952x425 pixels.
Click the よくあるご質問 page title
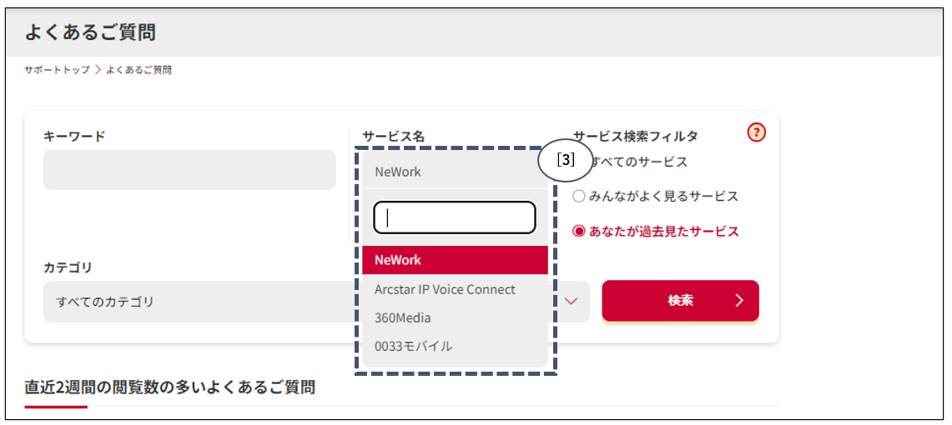point(90,32)
